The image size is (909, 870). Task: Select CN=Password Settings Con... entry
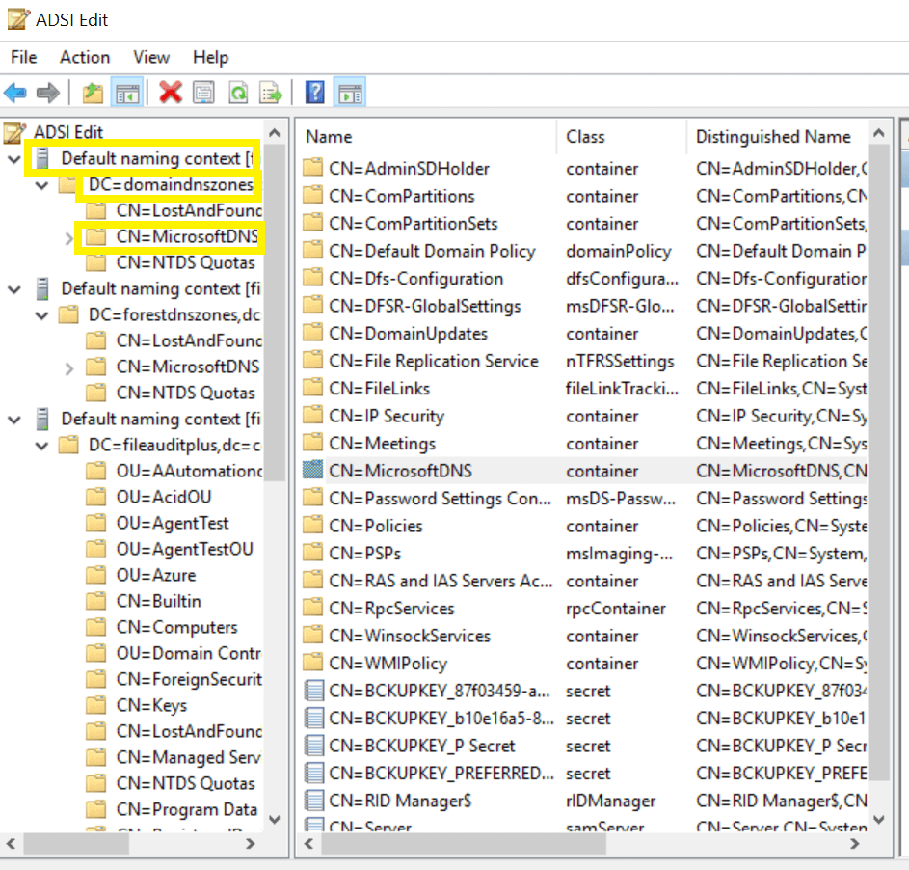coord(440,499)
